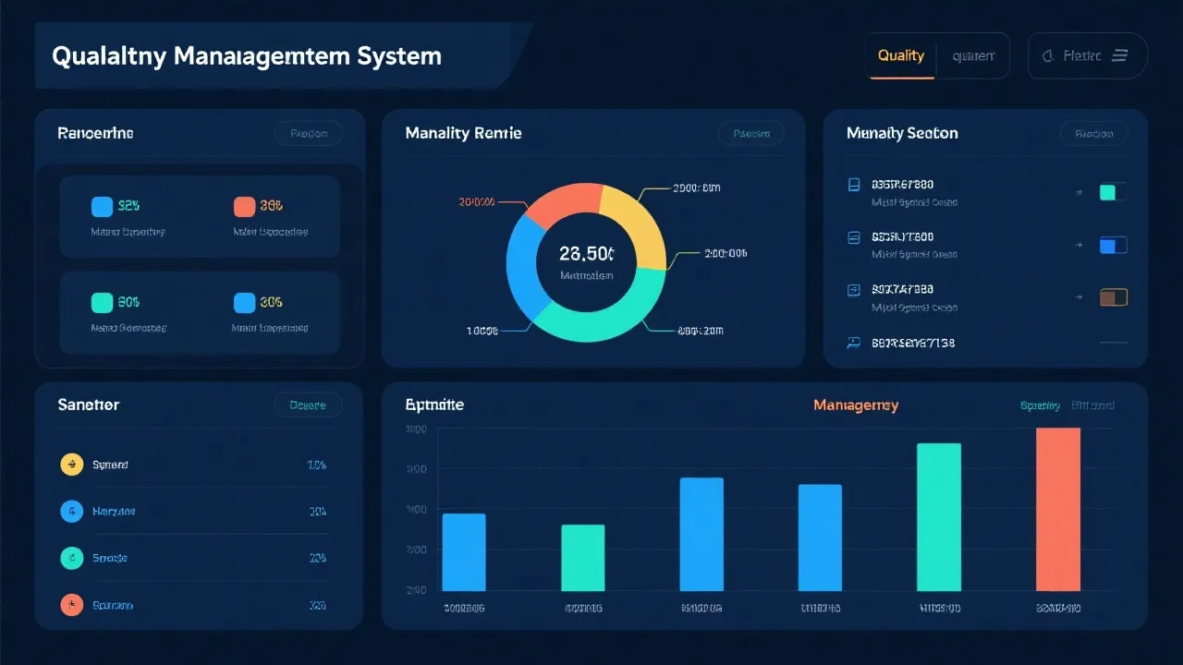1183x665 pixels.
Task: Select the yellow dollar icon in the Sanetter list
Action: coord(72,465)
